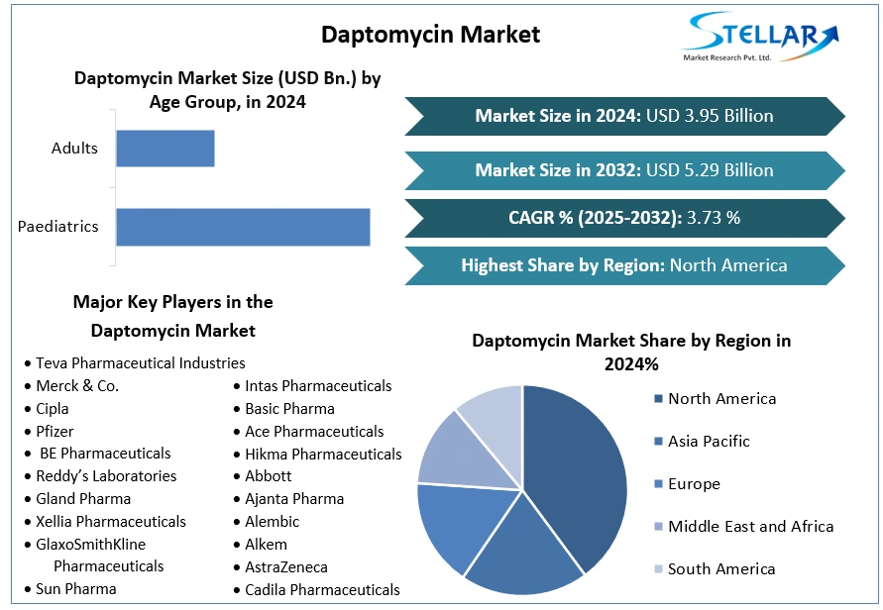Click 'BE Pharmaceuticals' in the list
883x610 pixels.
coord(105,454)
